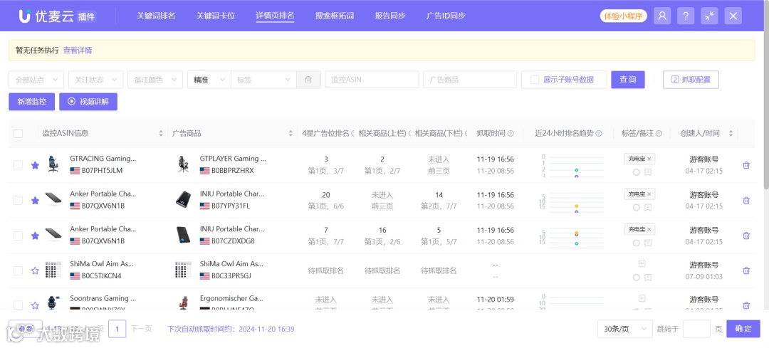Image resolution: width=769 pixels, height=348 pixels.
Task: Focus the 监控ASIN input field
Action: click(372, 80)
